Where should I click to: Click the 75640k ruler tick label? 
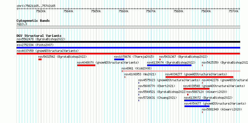pyautogui.click(x=69, y=11)
